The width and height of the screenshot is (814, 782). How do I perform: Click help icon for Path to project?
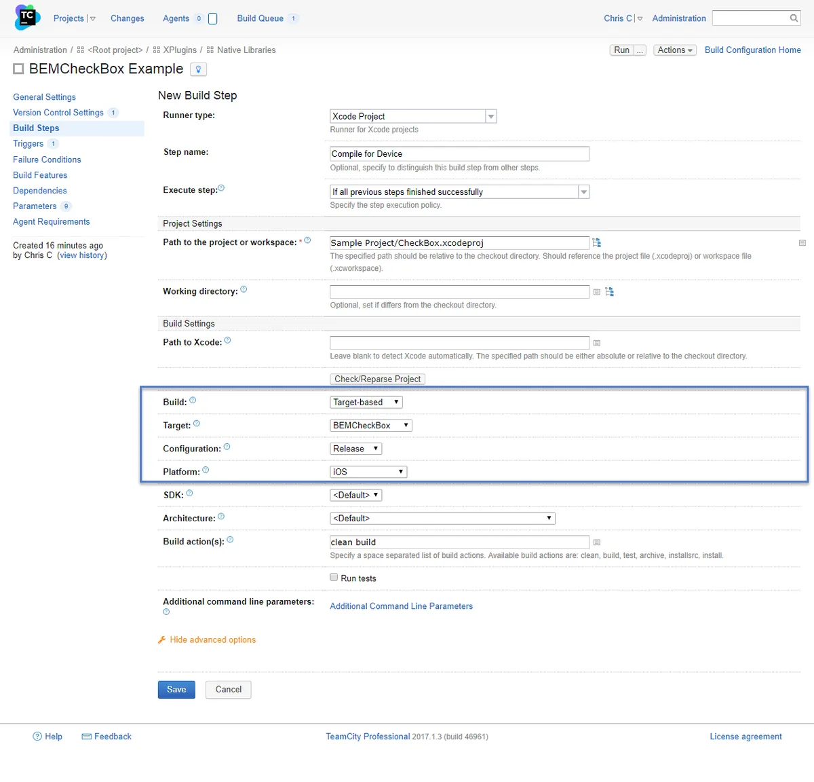307,240
